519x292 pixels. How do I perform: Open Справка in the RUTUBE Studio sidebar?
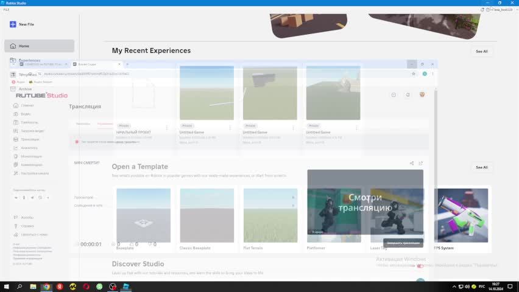27,226
